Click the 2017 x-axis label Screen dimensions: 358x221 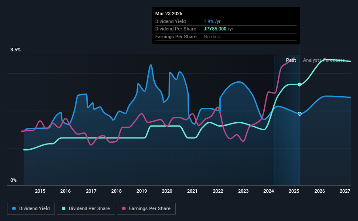(91, 191)
